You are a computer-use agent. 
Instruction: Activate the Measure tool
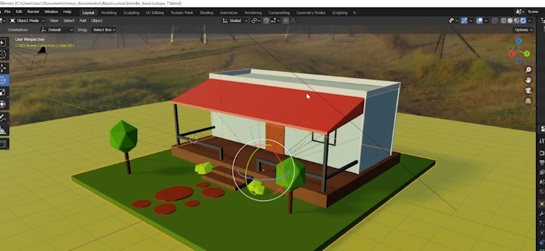[x=3, y=131]
